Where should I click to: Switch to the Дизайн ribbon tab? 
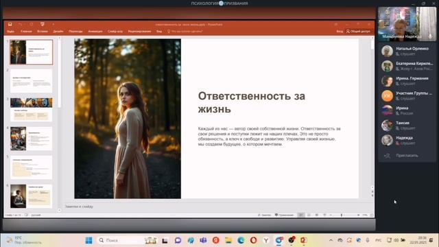point(58,32)
